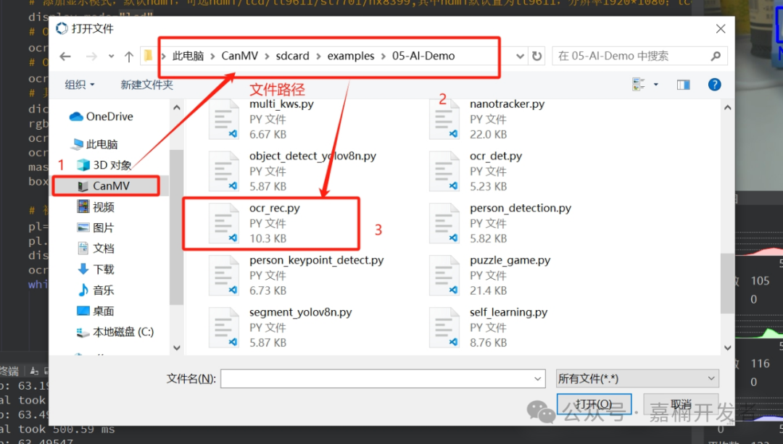Select CanMV drive in the navigation pane
The image size is (783, 444).
(x=110, y=186)
